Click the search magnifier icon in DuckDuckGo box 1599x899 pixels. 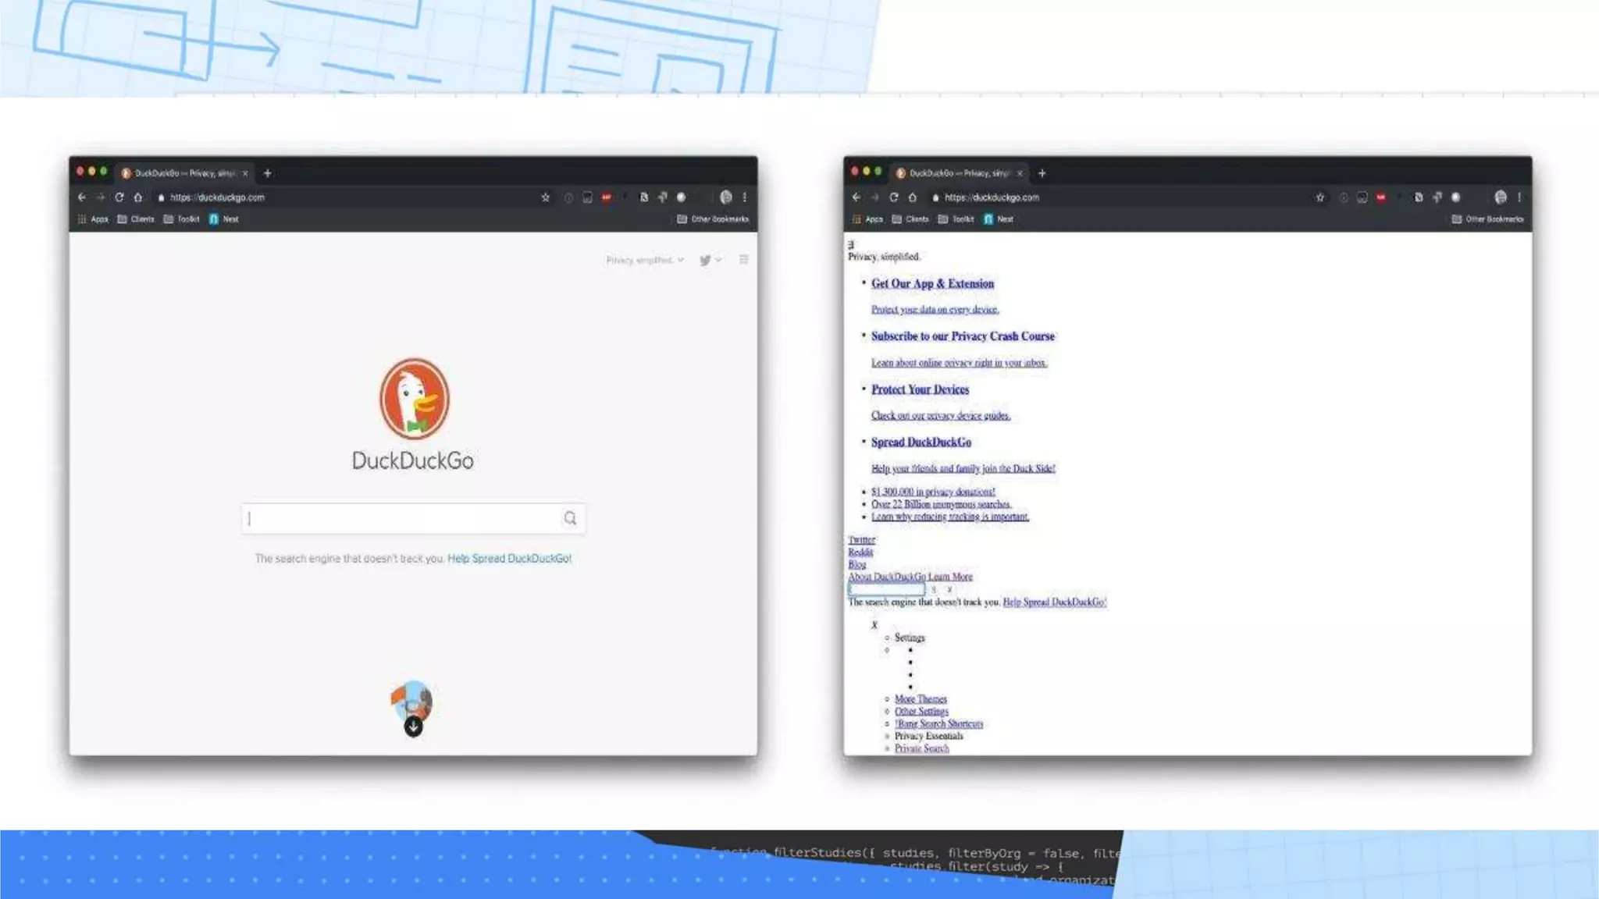coord(570,518)
